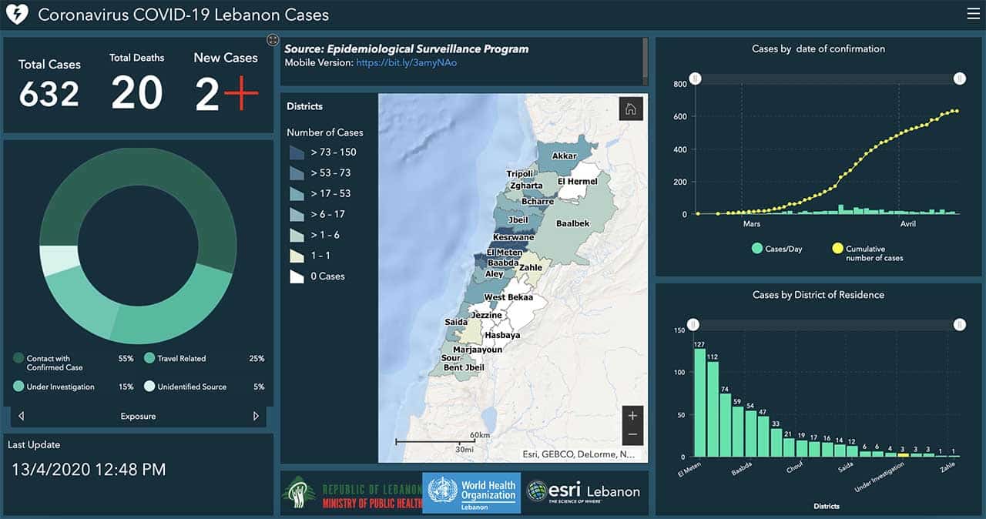Open the mobile version bit.ly link
The width and height of the screenshot is (986, 519).
[406, 62]
